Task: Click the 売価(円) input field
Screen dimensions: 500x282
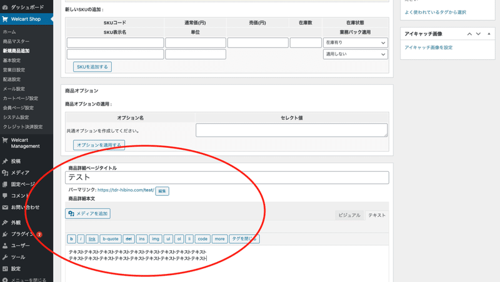Action: click(257, 42)
